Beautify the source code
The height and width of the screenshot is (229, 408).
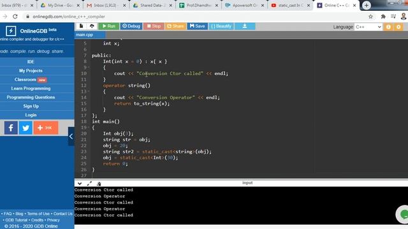click(221, 26)
